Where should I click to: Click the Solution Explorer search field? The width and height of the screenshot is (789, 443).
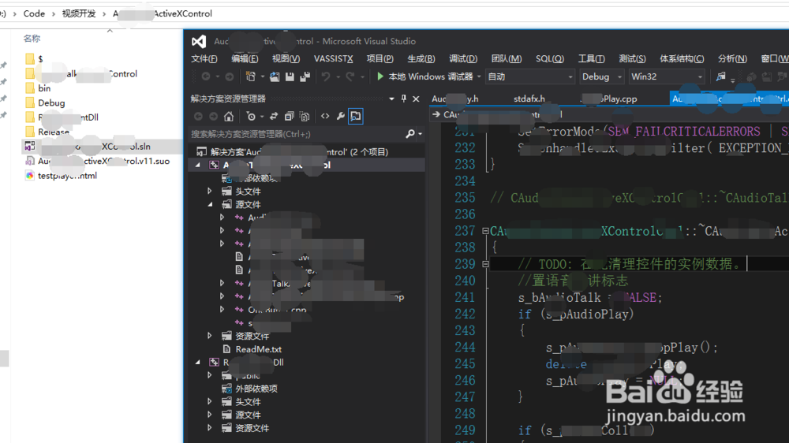click(x=297, y=134)
